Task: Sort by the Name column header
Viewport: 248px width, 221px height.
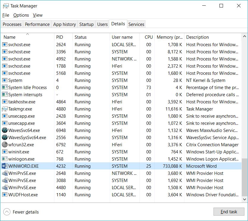Action: tap(27, 37)
